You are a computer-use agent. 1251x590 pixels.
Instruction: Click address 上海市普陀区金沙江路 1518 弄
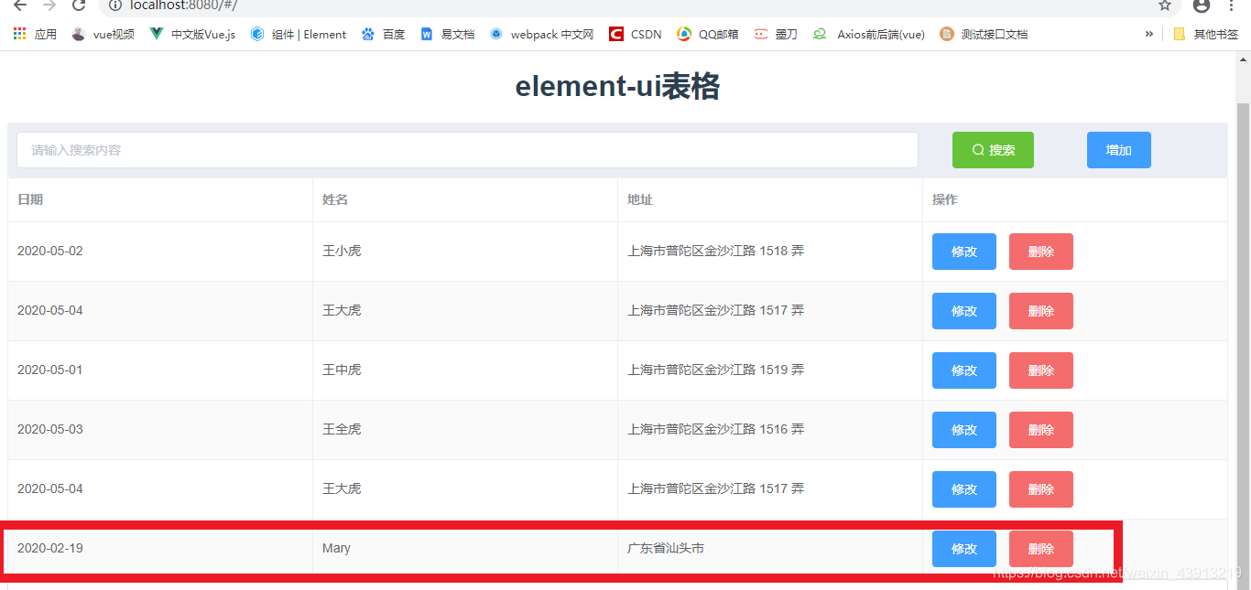pyautogui.click(x=716, y=251)
